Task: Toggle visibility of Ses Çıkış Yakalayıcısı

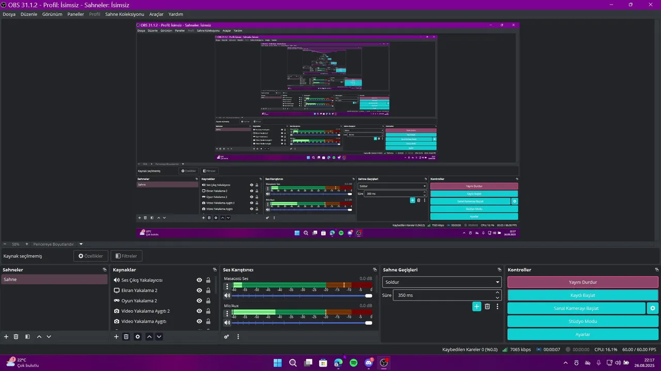Action: [x=199, y=280]
